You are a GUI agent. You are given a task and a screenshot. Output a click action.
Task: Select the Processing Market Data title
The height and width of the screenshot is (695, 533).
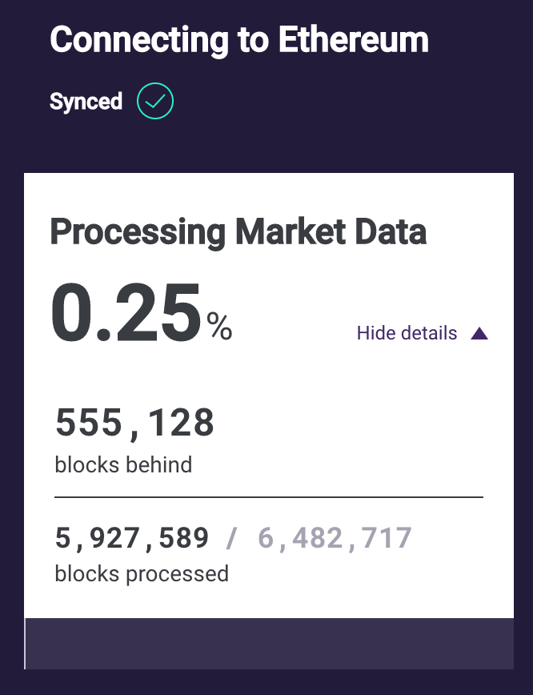[238, 232]
